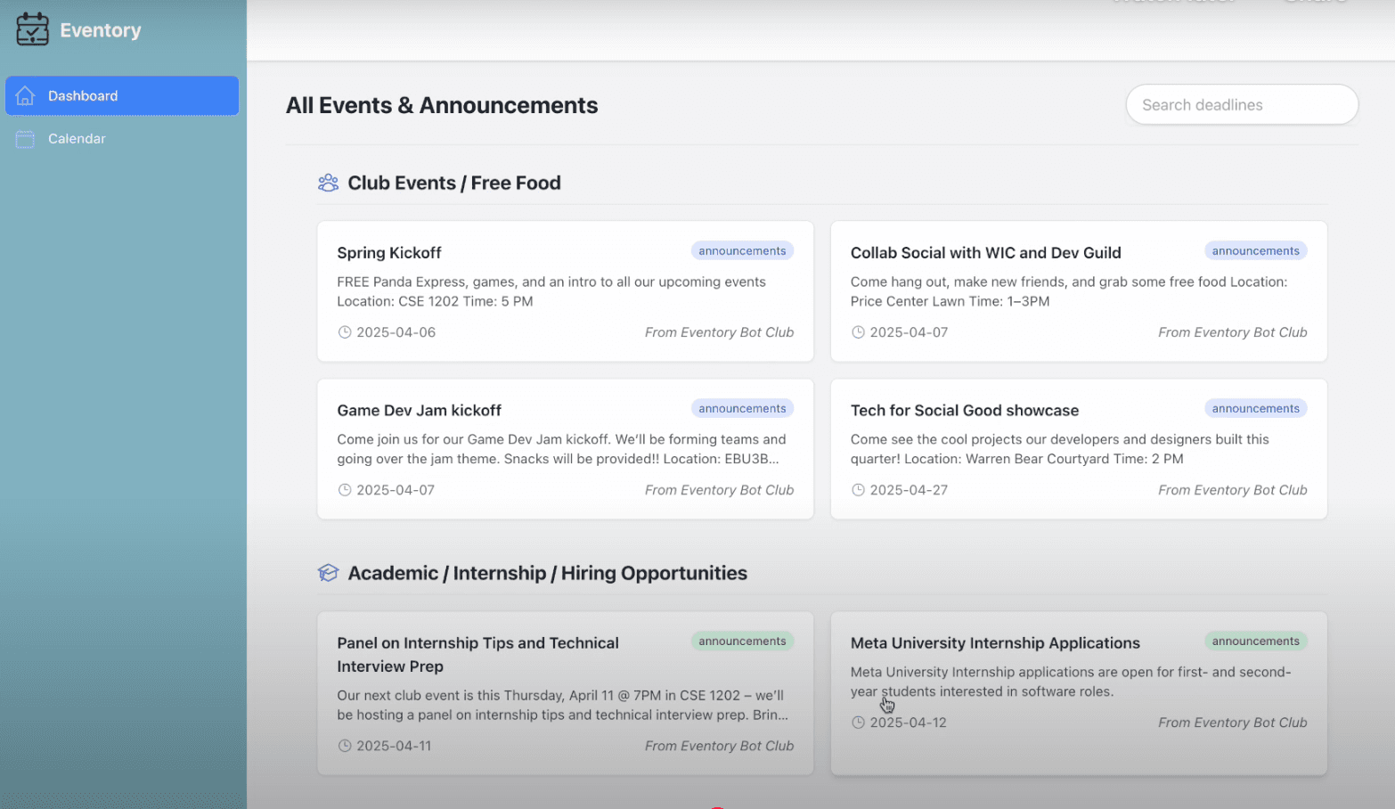Click the home icon next to Dashboard
1395x809 pixels.
coord(26,95)
